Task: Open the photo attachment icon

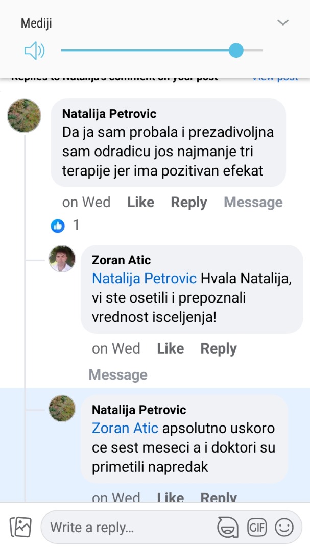Action: click(20, 527)
